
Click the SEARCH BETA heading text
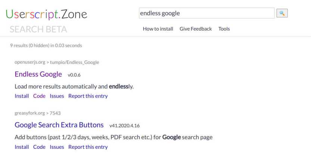(38, 29)
